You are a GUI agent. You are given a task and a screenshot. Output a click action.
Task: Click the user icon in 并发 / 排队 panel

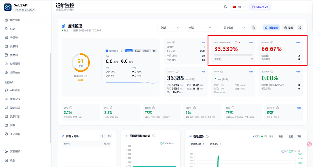[x=103, y=136]
